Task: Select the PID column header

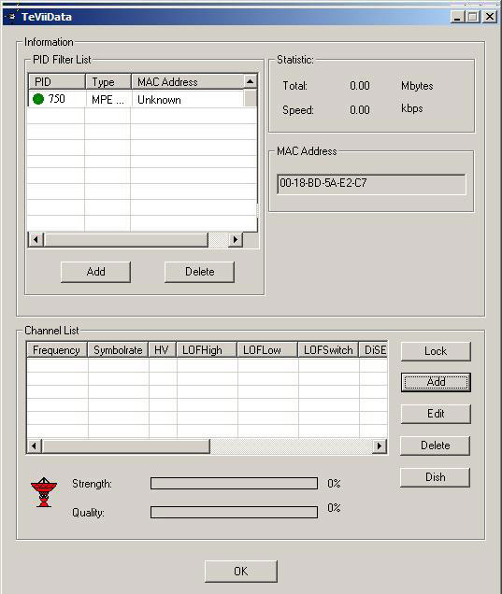Action: click(56, 82)
